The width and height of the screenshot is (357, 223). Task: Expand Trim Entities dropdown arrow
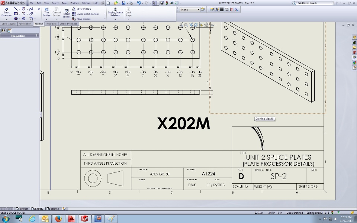(46, 20)
